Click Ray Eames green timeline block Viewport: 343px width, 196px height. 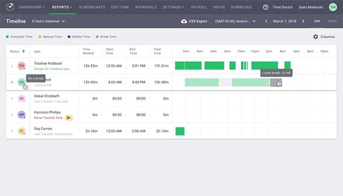pos(180,131)
